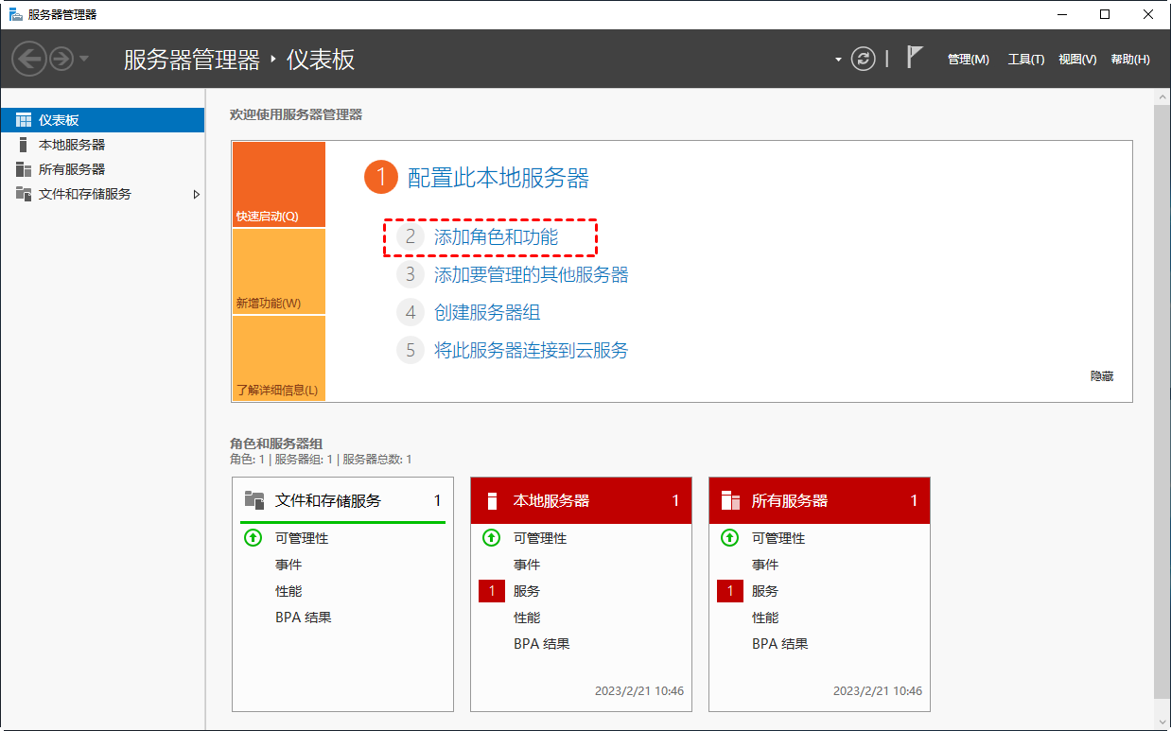Open 本地服务器 red tile header
The height and width of the screenshot is (731, 1171).
click(581, 500)
